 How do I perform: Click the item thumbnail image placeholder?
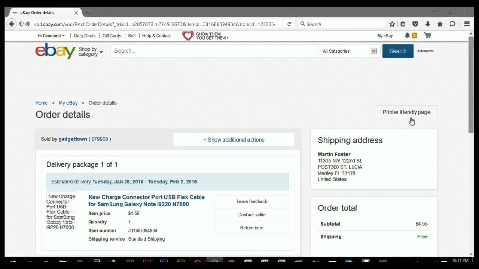[61, 212]
